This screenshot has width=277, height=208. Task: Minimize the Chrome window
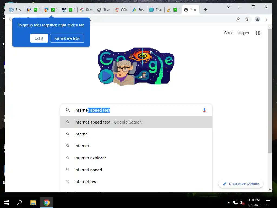click(241, 7)
